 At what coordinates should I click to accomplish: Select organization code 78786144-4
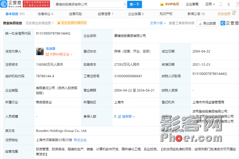click(45, 76)
